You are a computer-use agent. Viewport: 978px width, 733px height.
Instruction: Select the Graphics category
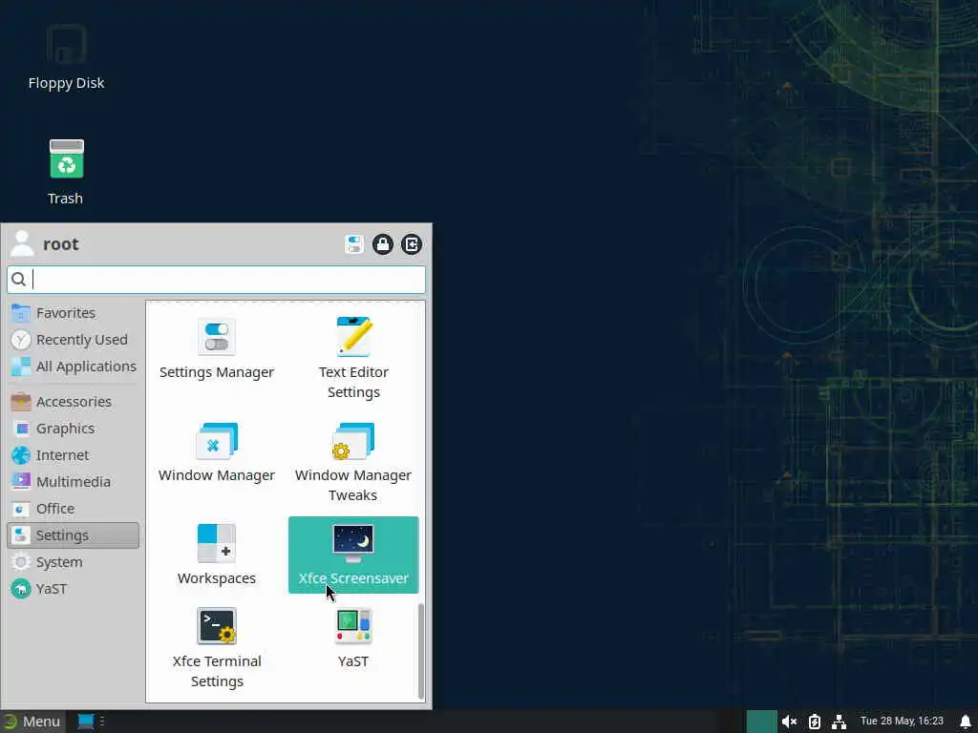coord(73,429)
